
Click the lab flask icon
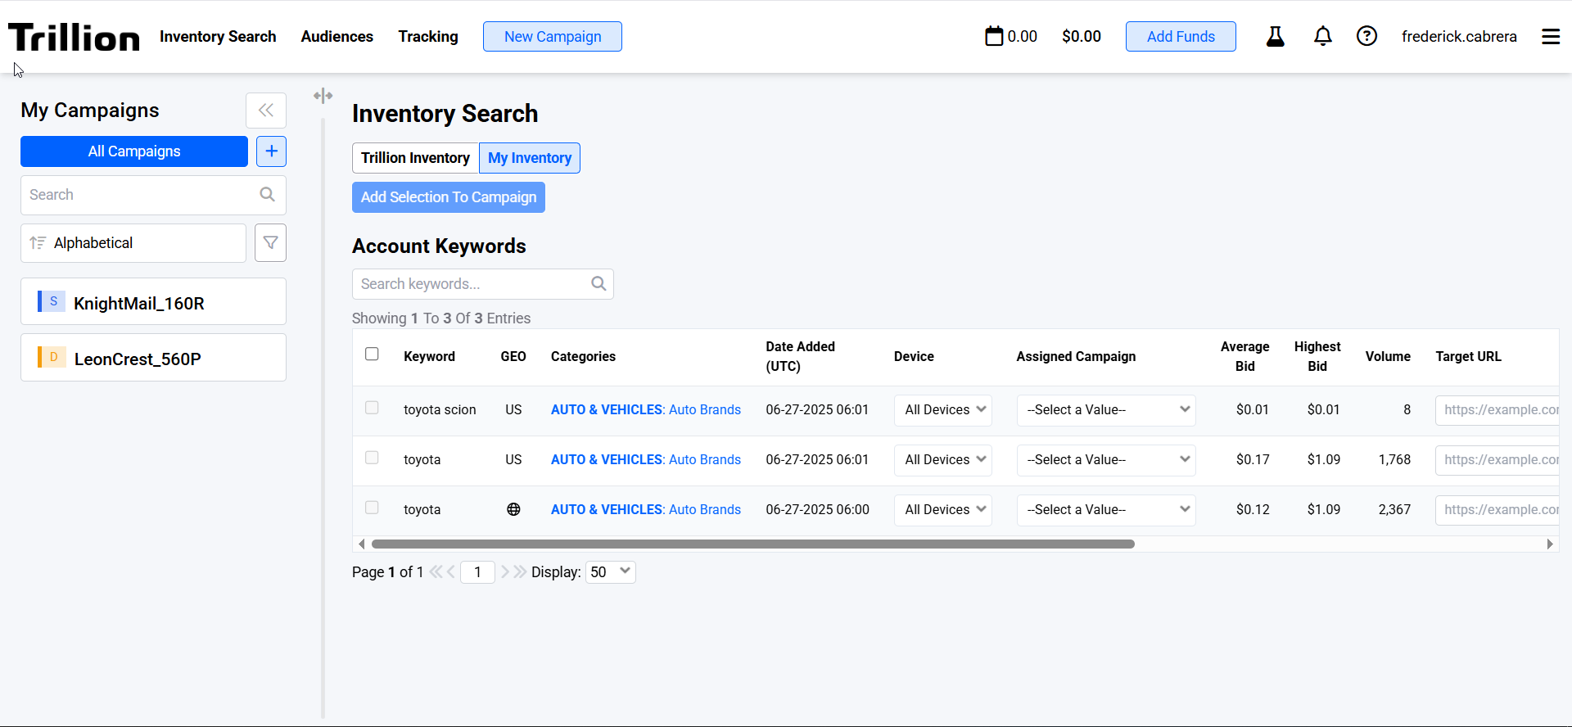click(x=1275, y=36)
